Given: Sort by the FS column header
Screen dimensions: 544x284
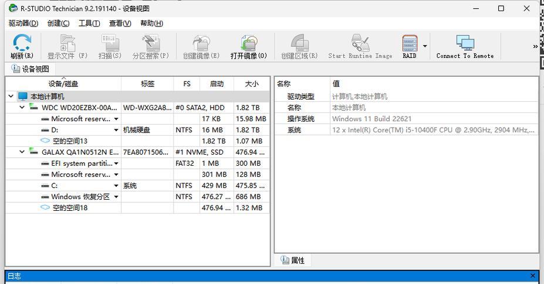Looking at the screenshot, I should (x=187, y=84).
